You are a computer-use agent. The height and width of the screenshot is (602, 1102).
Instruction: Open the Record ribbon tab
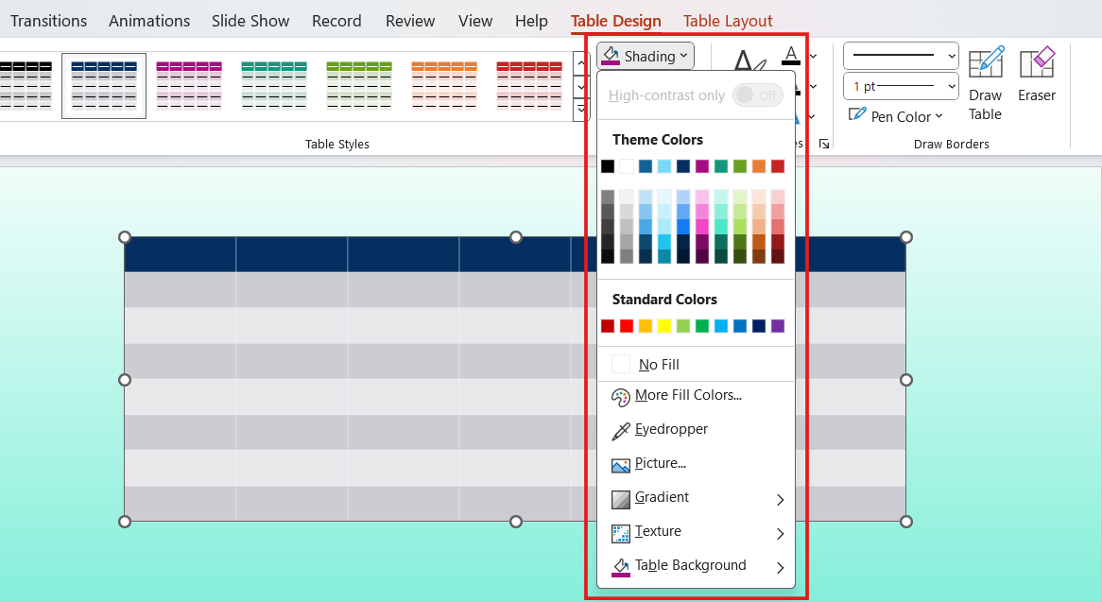click(336, 20)
